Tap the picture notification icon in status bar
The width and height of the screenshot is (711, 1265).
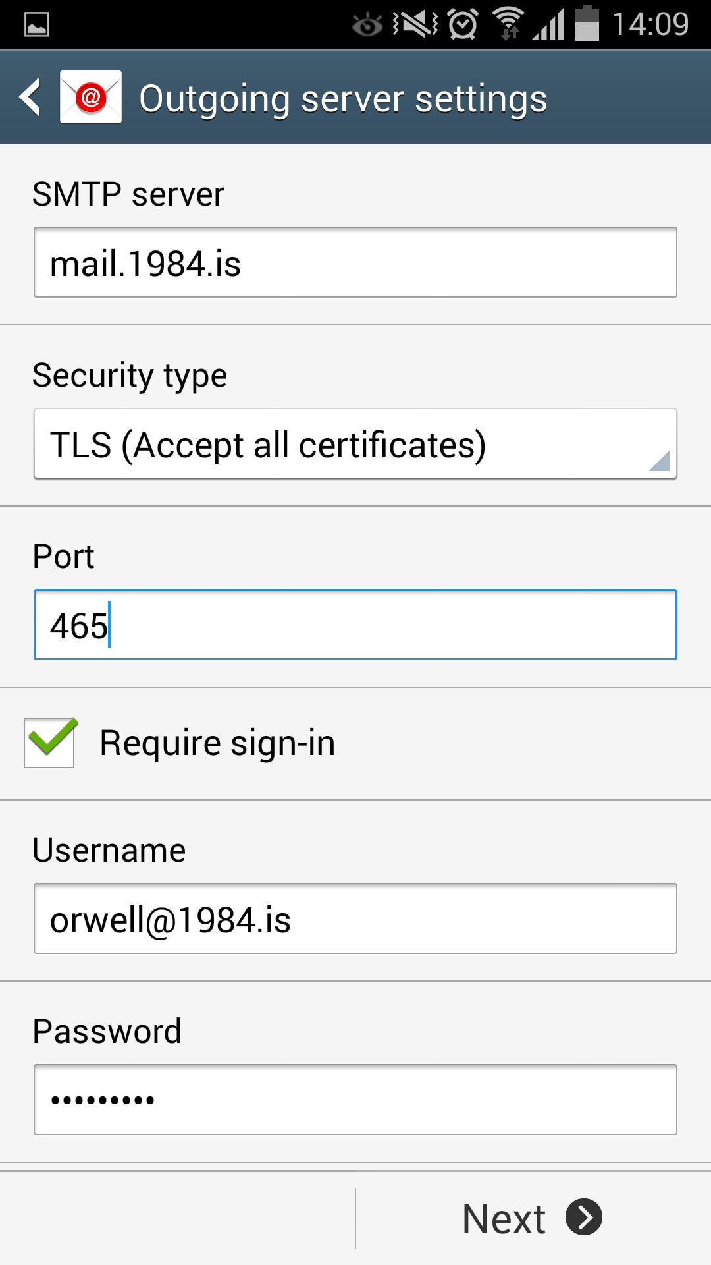pos(37,25)
